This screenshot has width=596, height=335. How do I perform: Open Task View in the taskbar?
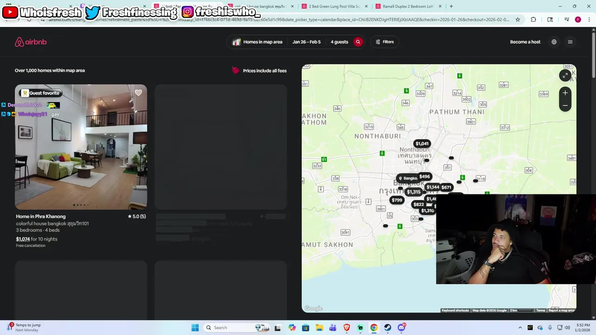click(x=278, y=328)
